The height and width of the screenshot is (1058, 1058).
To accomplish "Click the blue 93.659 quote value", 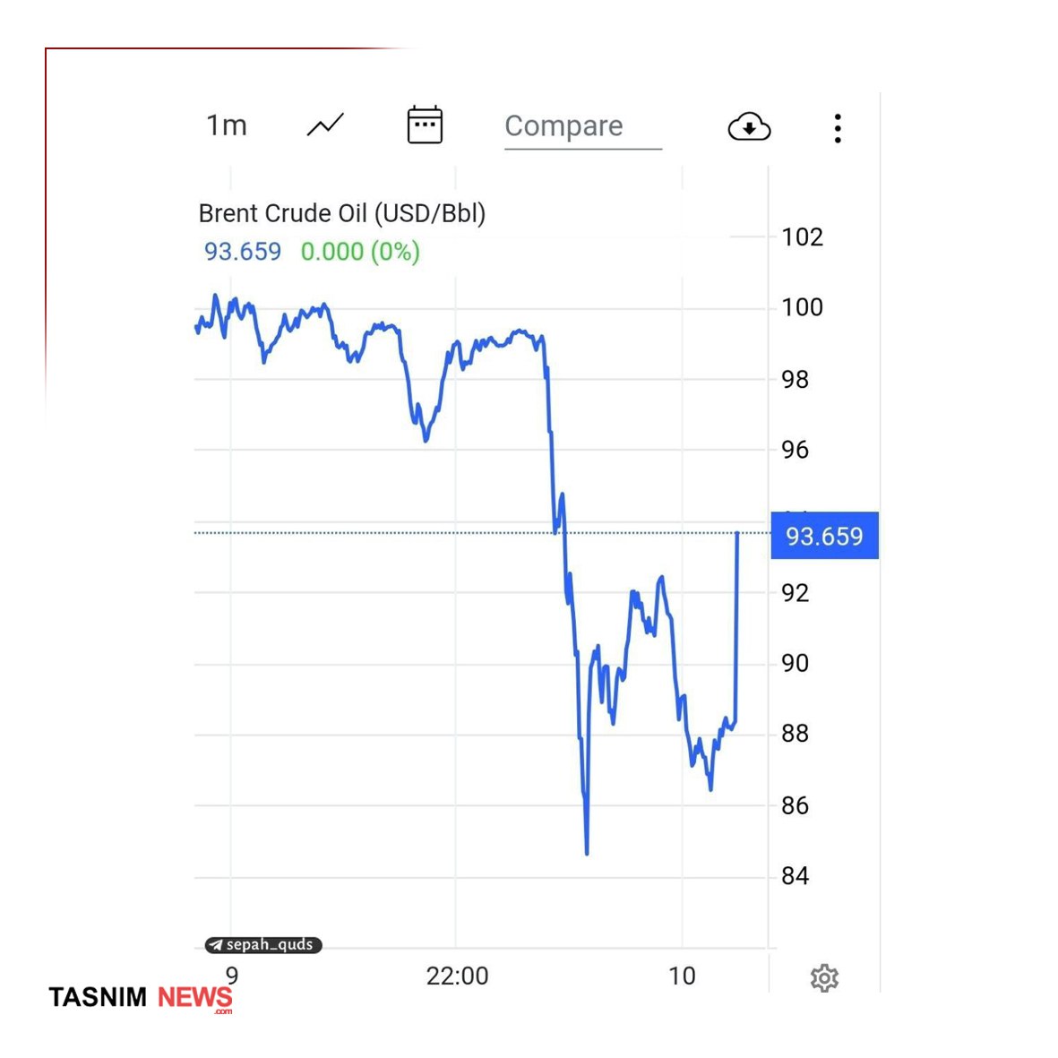I will (x=243, y=252).
